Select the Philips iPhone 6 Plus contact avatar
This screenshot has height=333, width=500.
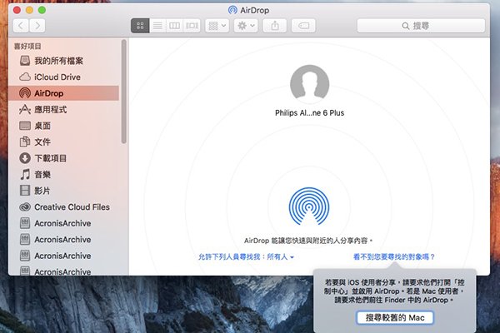[x=309, y=84]
